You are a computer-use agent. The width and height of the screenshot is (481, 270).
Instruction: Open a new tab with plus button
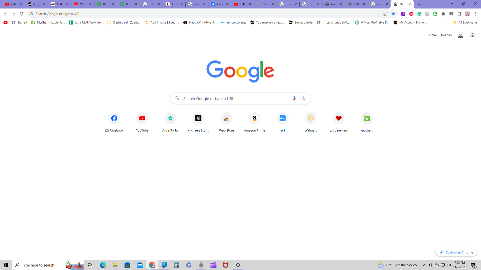tap(419, 4)
